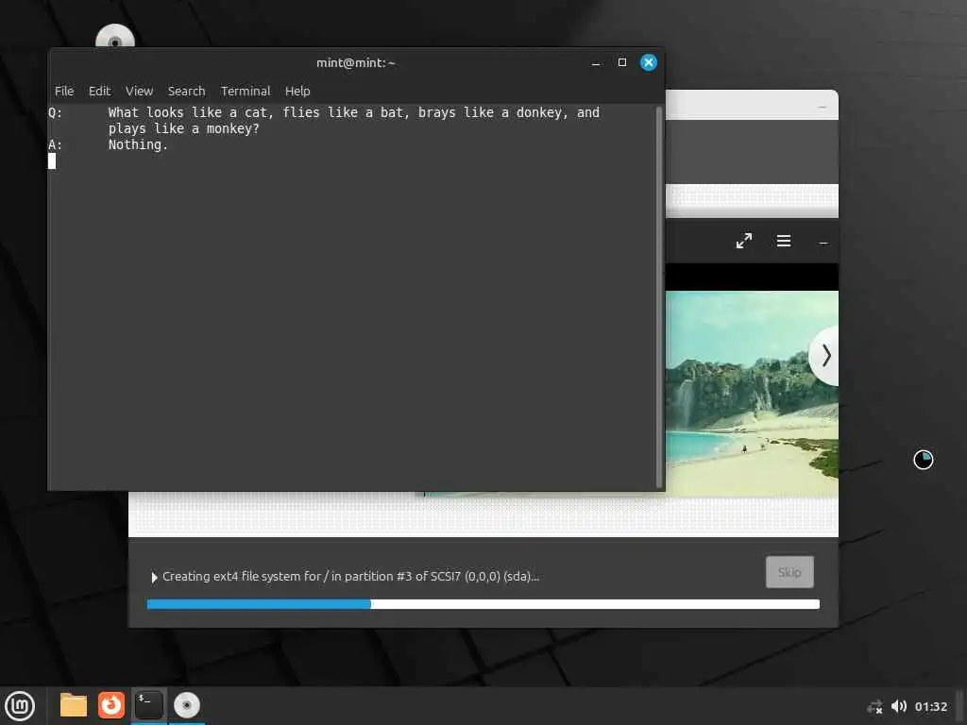Open the Files folder launcher in the taskbar
Viewport: 967px width, 725px height.
tap(74, 705)
